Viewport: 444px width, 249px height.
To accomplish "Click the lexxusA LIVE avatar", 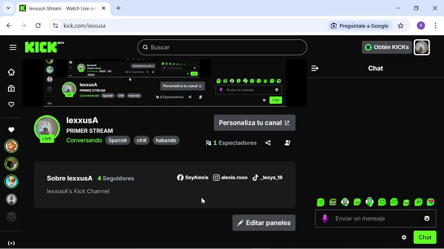I will tap(47, 129).
